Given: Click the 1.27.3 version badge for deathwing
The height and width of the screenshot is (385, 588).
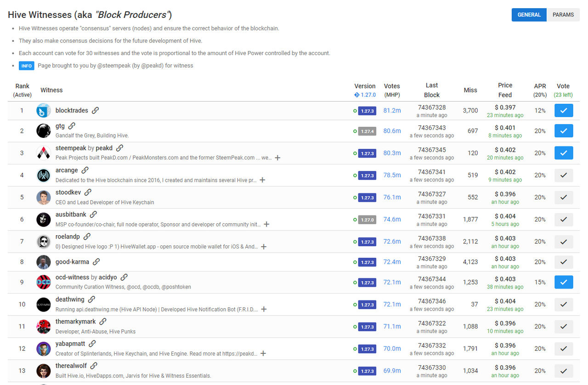Looking at the screenshot, I should point(367,305).
